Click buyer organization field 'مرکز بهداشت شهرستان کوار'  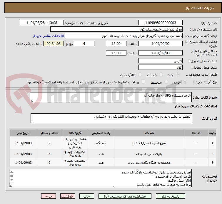[116, 29]
